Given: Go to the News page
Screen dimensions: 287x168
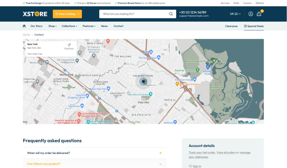Looking at the screenshot, I should tap(104, 26).
